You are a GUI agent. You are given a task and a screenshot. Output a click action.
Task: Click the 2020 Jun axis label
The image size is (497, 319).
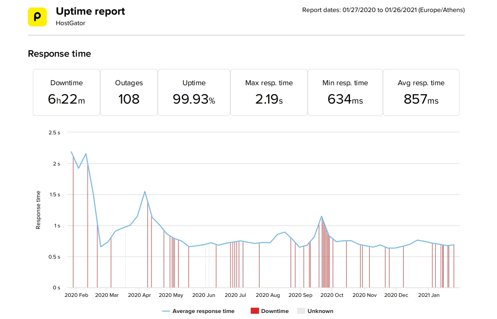pyautogui.click(x=204, y=295)
